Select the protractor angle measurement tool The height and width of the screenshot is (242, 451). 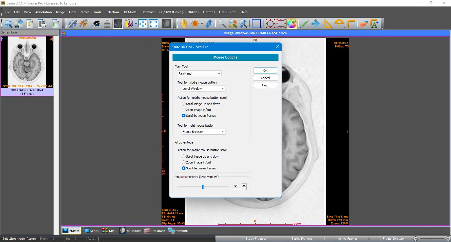pyautogui.click(x=339, y=24)
